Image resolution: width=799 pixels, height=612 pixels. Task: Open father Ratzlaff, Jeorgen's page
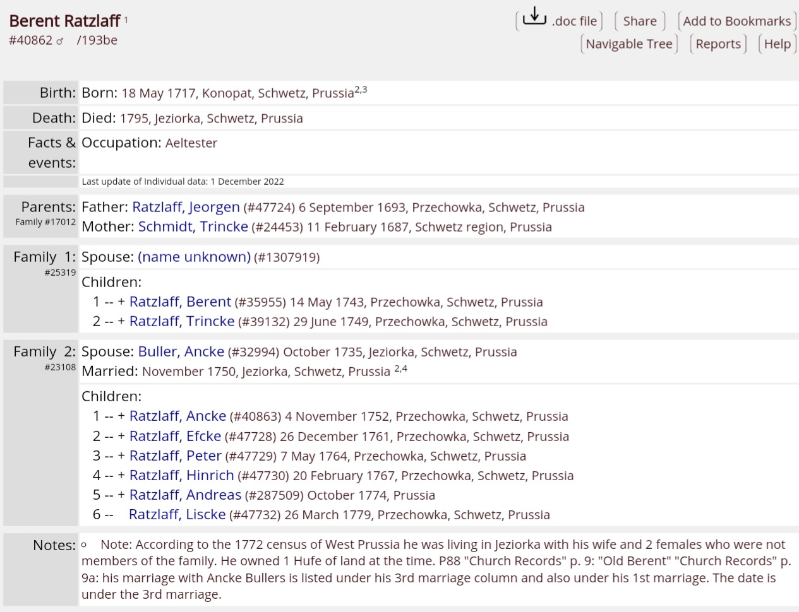[186, 207]
